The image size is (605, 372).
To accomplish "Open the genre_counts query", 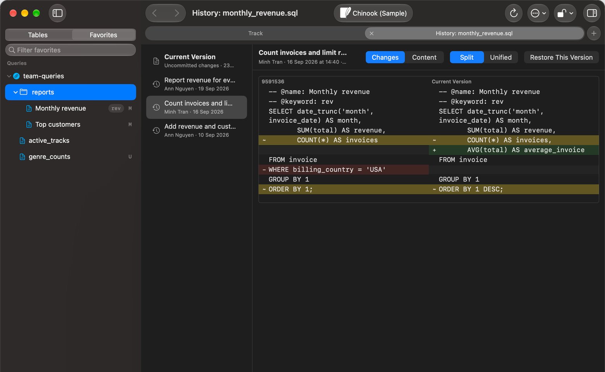I will pos(71,157).
